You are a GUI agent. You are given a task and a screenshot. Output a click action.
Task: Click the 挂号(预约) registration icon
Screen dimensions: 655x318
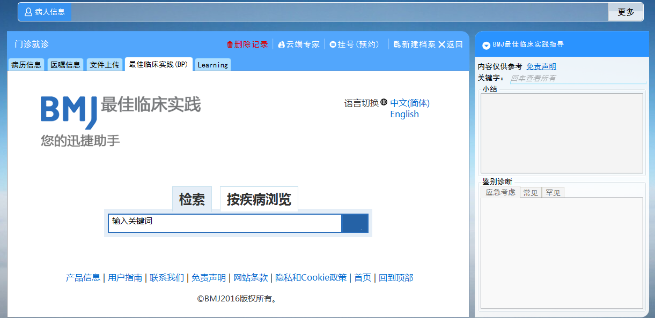[x=333, y=44]
